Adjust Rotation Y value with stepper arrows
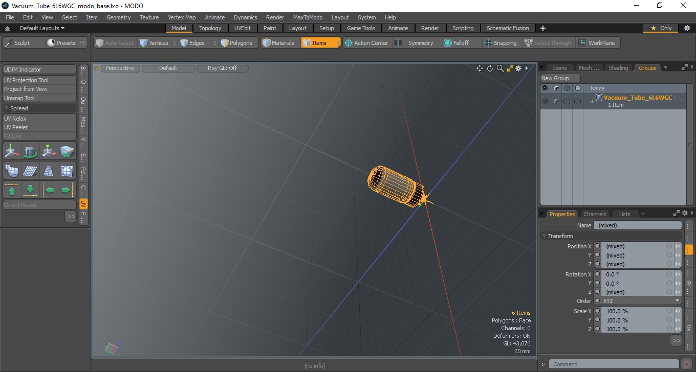The height and width of the screenshot is (372, 696). (678, 284)
